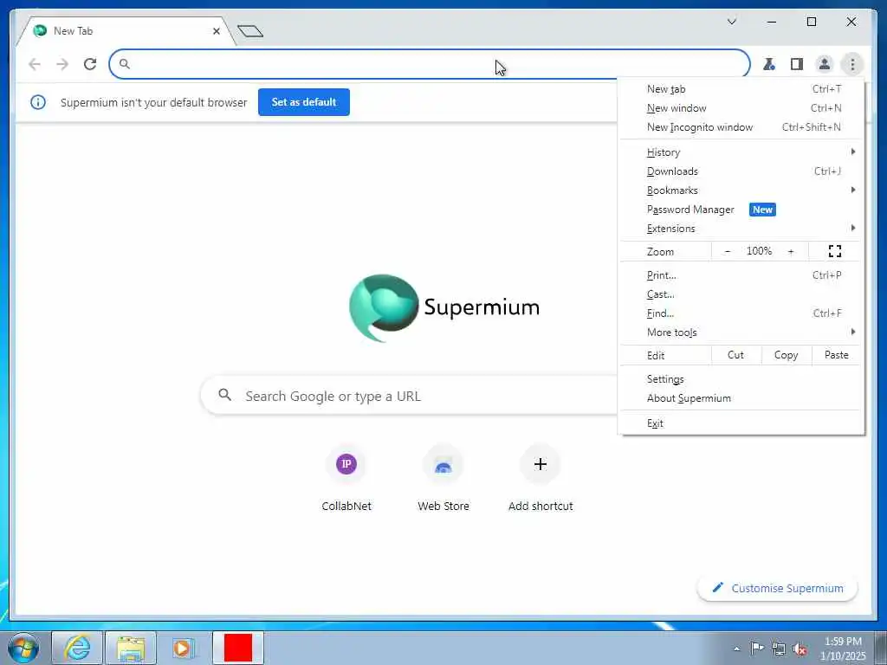Choose Cast from the menu

point(741,294)
